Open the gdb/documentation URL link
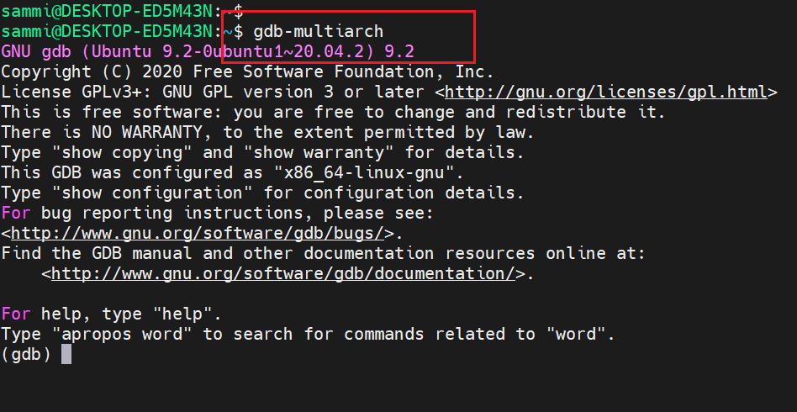 pos(283,273)
